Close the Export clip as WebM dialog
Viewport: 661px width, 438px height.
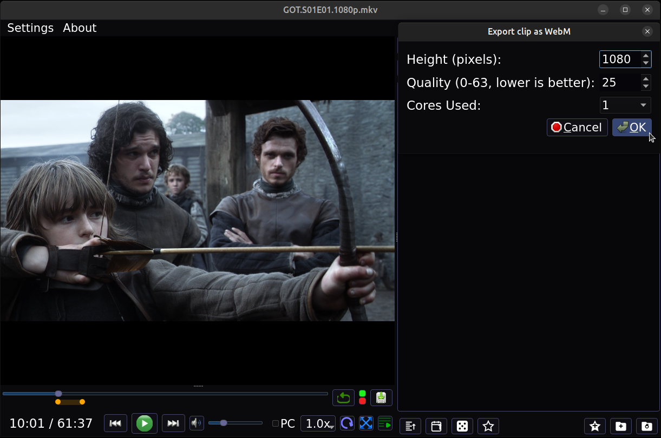tap(647, 31)
